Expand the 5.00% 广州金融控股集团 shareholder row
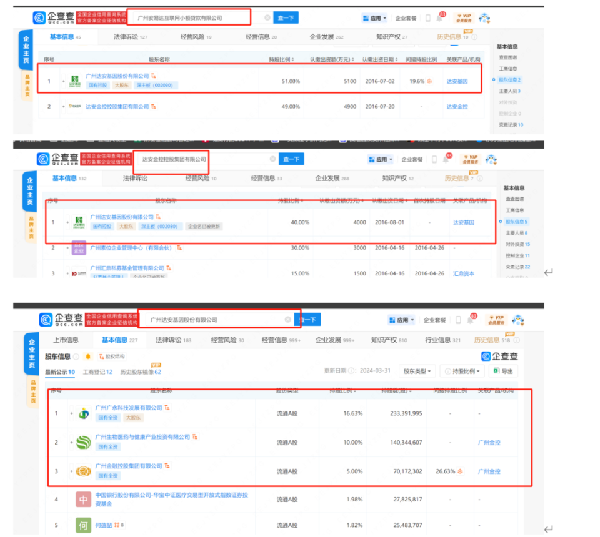This screenshot has width=600, height=537. [x=71, y=471]
